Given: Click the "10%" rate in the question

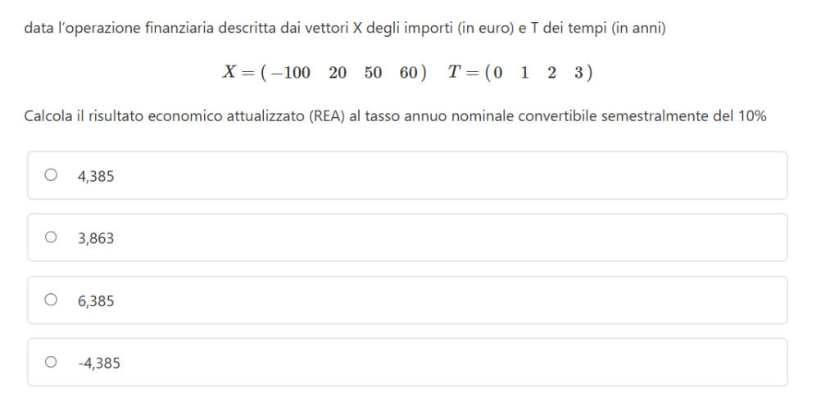Looking at the screenshot, I should tap(751, 116).
